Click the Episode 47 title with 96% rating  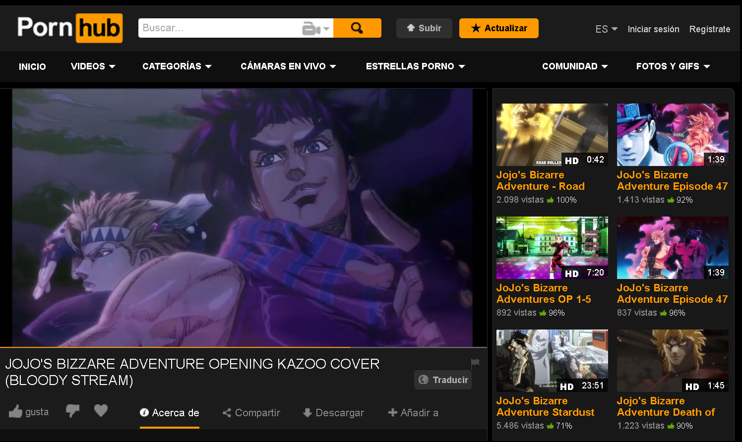click(672, 294)
